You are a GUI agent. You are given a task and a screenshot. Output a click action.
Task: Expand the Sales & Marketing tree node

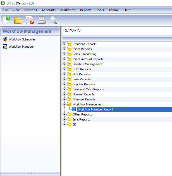[64, 54]
